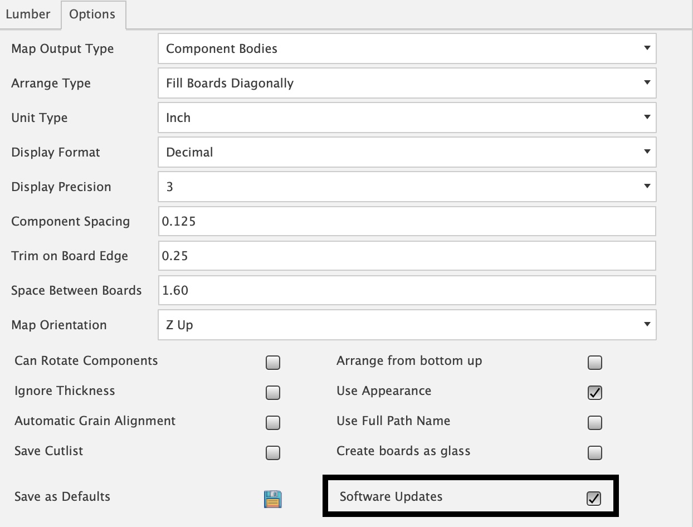Disable the Software Updates checkbox
693x527 pixels.
pyautogui.click(x=594, y=499)
